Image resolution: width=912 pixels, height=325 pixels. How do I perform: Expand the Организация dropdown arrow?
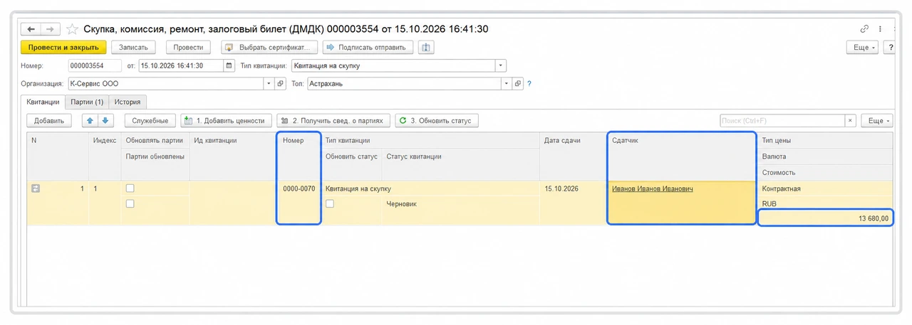point(269,84)
